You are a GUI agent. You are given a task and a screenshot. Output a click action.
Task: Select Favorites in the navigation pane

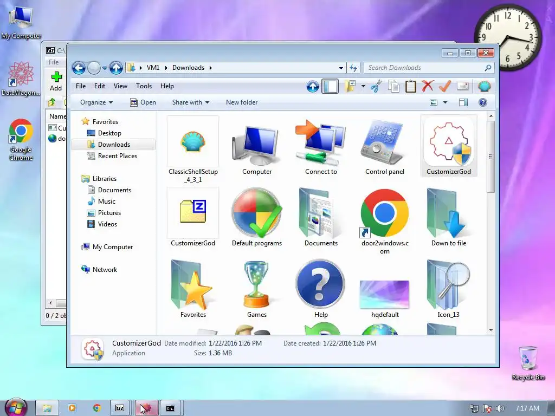coord(105,122)
